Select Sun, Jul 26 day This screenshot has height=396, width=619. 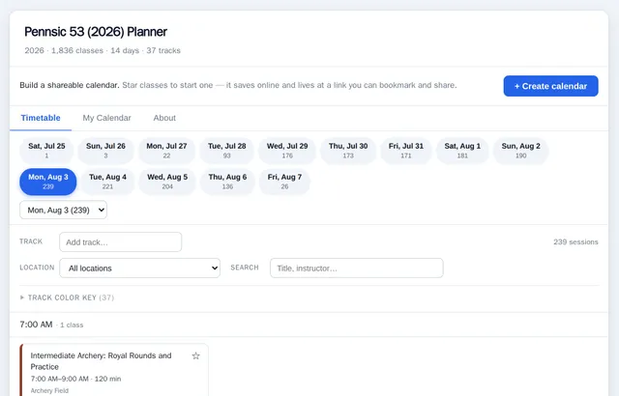[105, 151]
